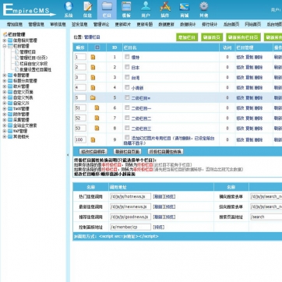Click the green 刷新所有栏目页 button
This screenshot has width=282, height=282.
coord(243,37)
